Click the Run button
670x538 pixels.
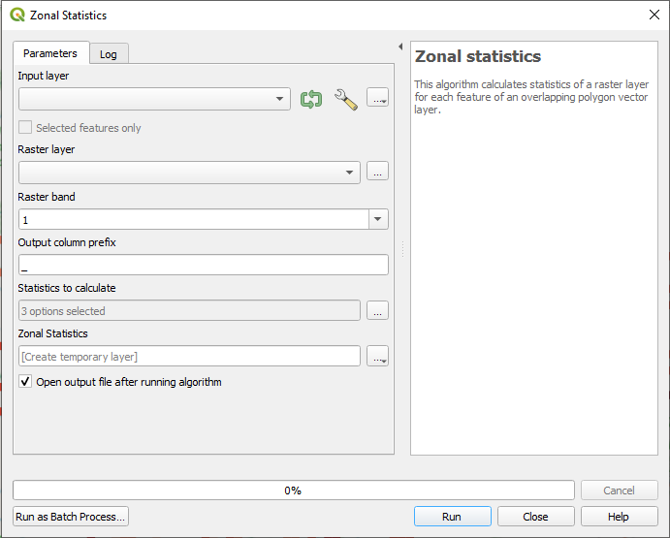pos(452,517)
